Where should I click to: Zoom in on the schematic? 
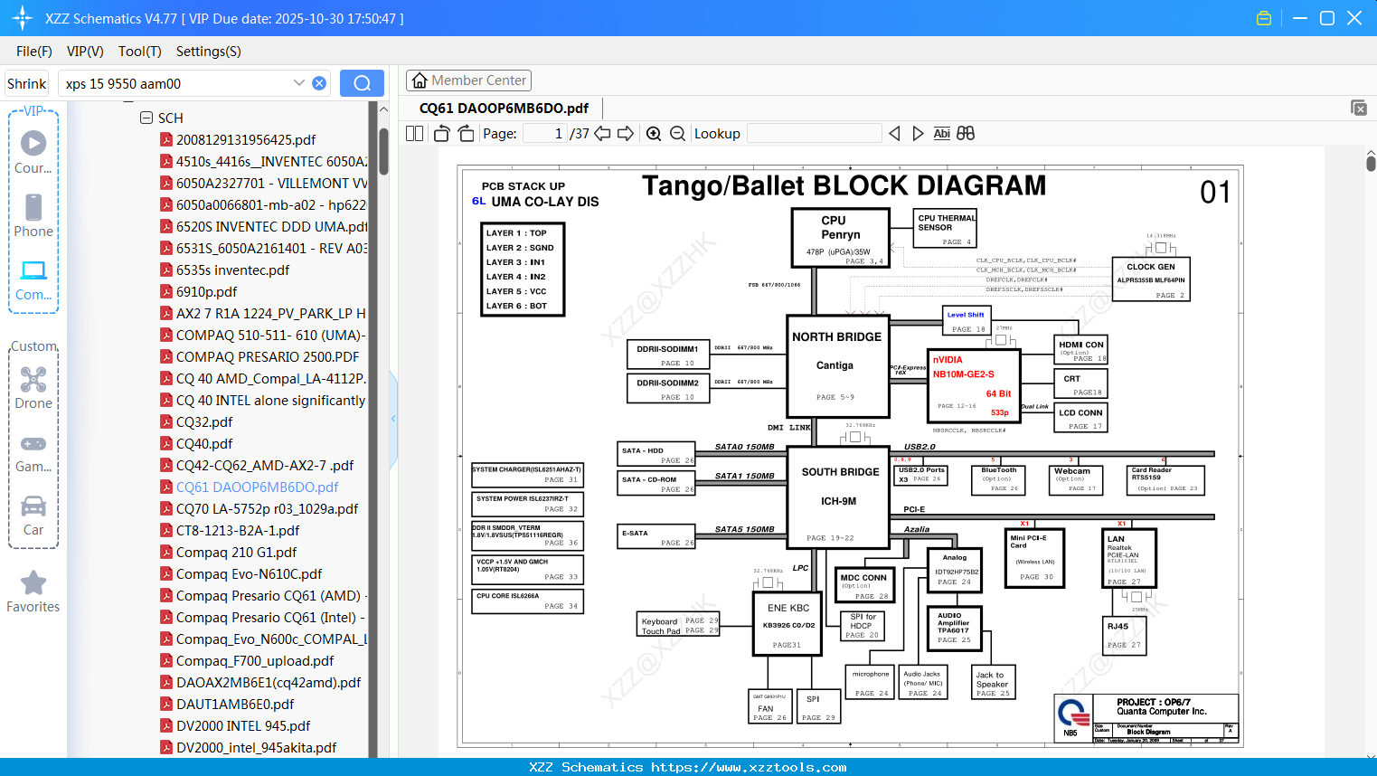coord(654,134)
